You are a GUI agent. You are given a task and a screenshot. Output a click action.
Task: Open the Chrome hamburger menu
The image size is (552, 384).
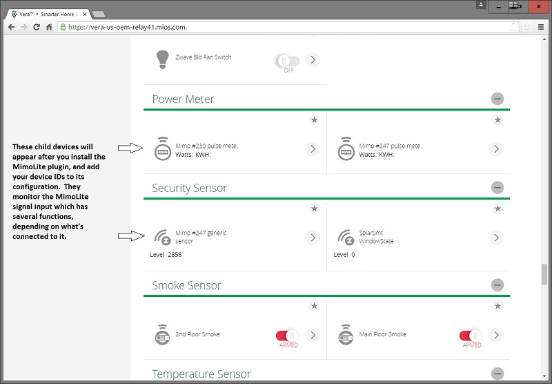541,27
